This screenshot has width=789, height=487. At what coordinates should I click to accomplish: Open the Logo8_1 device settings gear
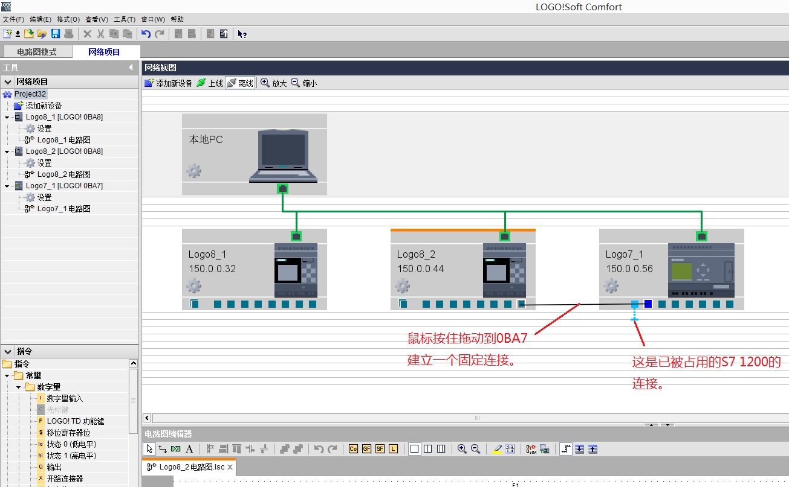(193, 285)
